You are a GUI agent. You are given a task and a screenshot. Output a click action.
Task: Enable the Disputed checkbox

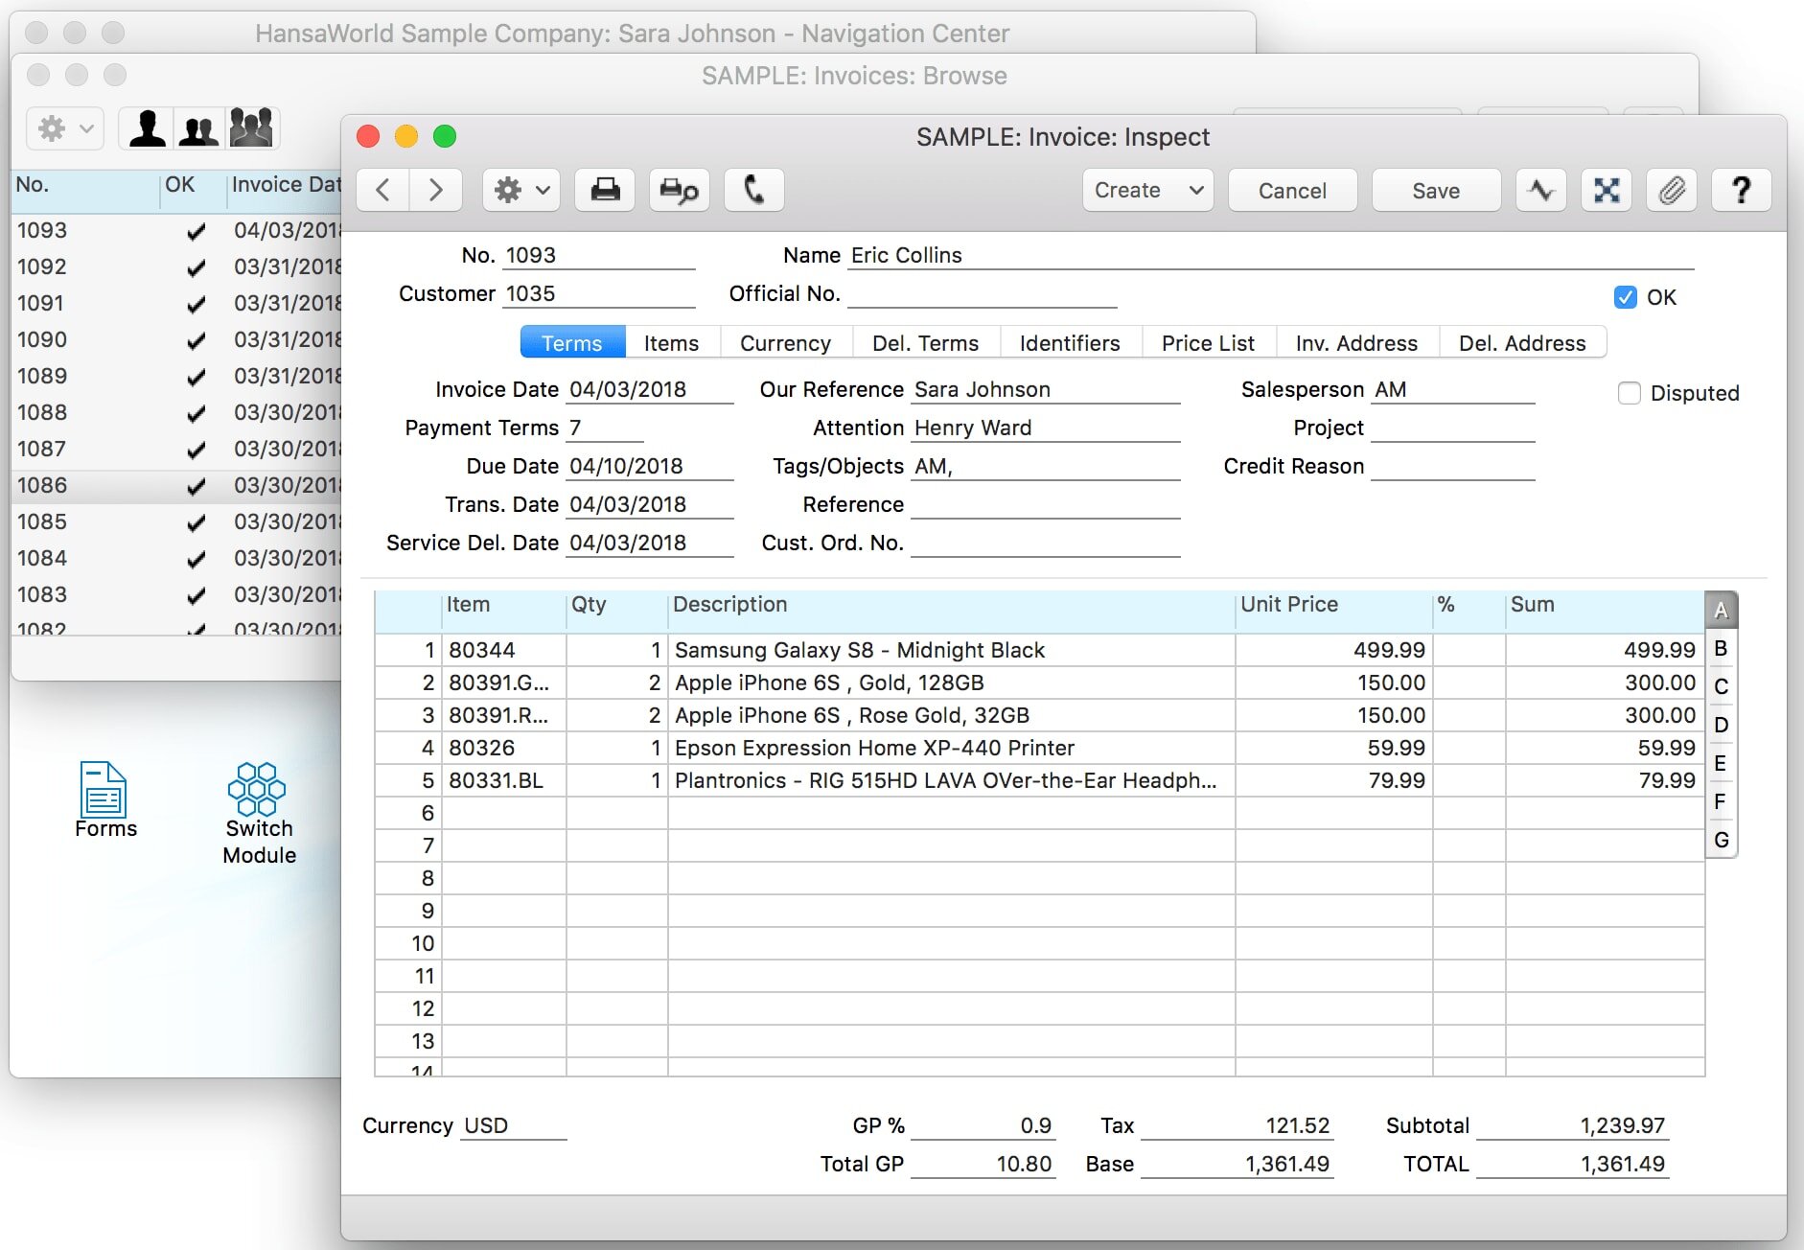pyautogui.click(x=1630, y=393)
